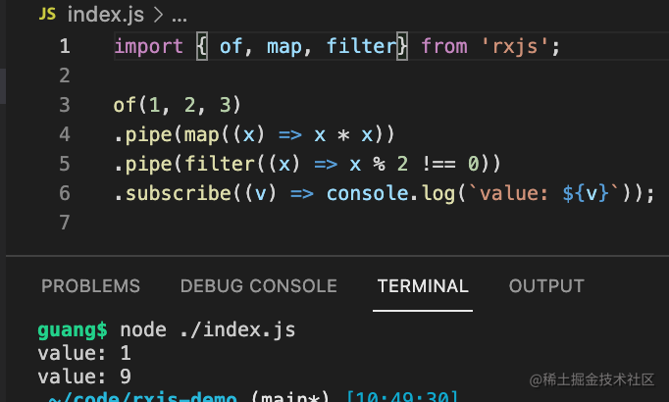Select the TERMINAL panel tab
This screenshot has height=402, width=669.
click(x=423, y=286)
